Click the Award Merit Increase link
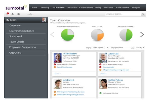 [65, 67]
